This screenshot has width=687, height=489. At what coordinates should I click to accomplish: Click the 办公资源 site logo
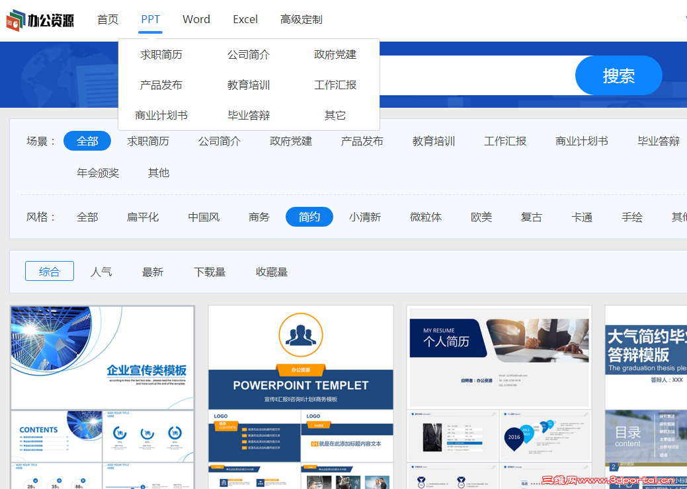[x=40, y=20]
